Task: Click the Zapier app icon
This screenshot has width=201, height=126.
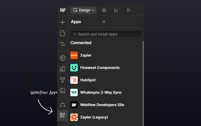Action: point(74,55)
